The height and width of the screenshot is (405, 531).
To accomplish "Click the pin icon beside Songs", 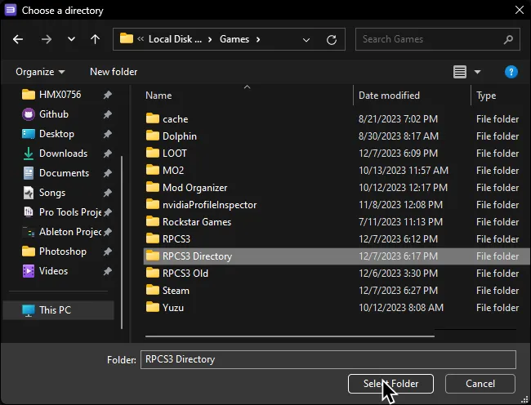I will 108,193.
